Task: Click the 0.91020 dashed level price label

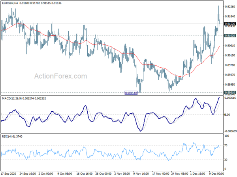Action: point(230,36)
